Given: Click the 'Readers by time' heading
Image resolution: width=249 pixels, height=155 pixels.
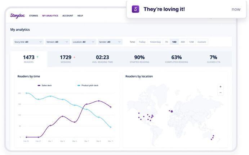Looking at the screenshot, I should coord(28,76).
